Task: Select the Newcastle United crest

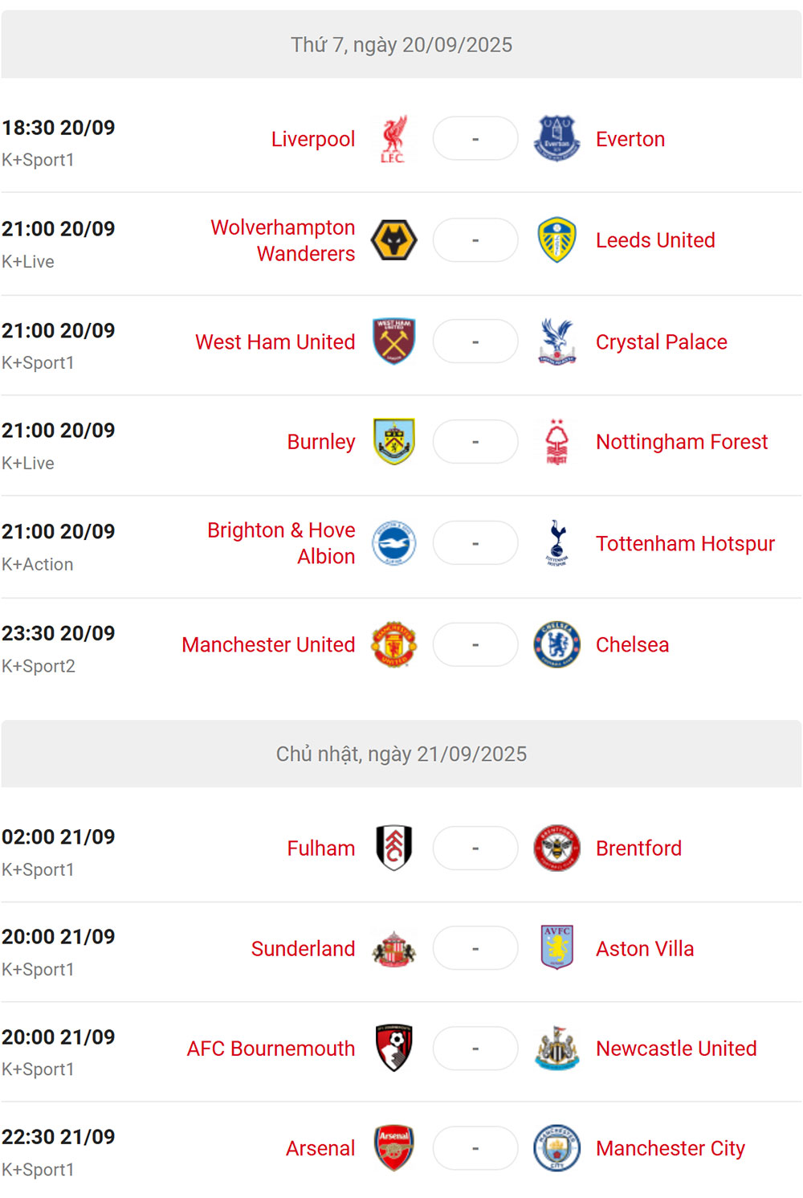Action: pos(556,1049)
